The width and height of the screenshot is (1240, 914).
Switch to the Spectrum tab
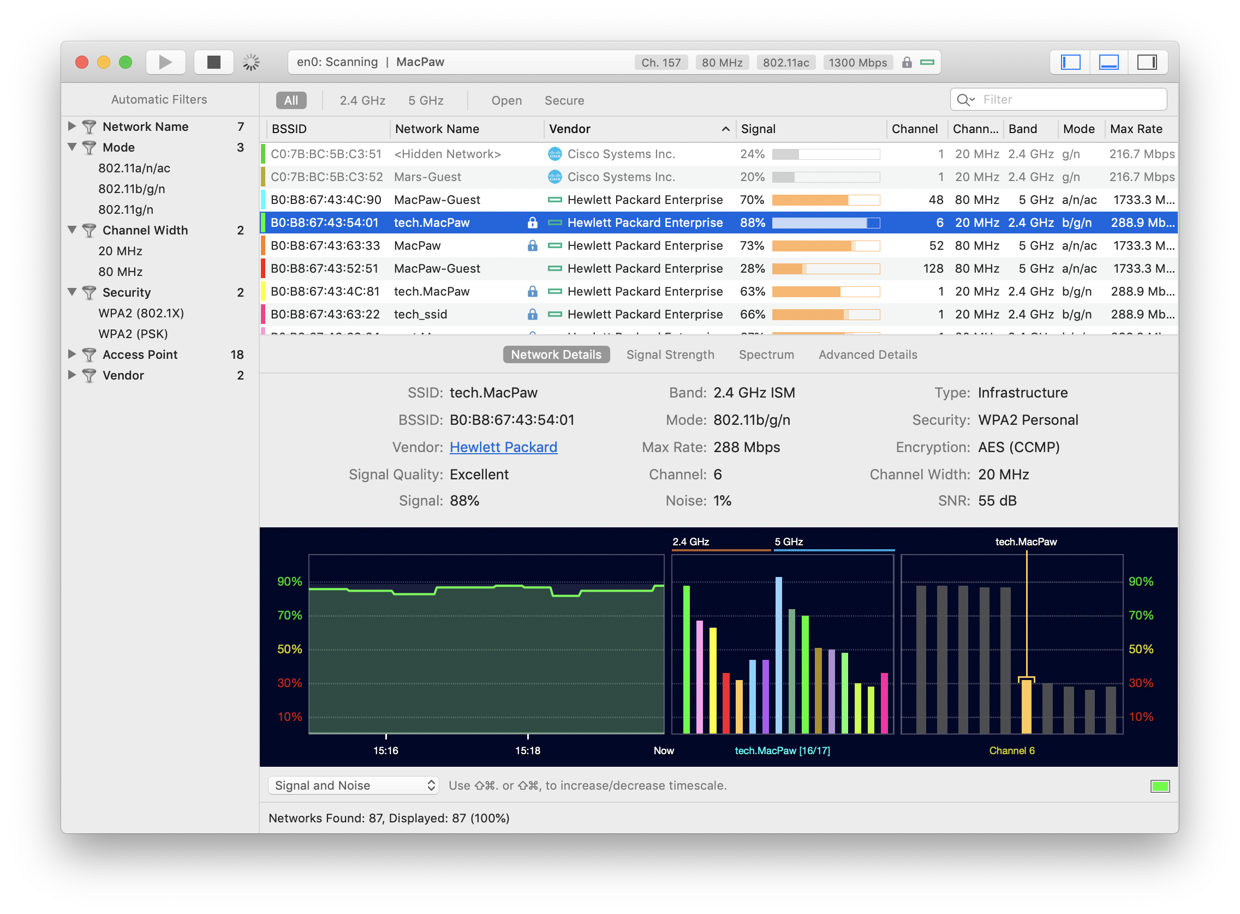click(x=766, y=354)
